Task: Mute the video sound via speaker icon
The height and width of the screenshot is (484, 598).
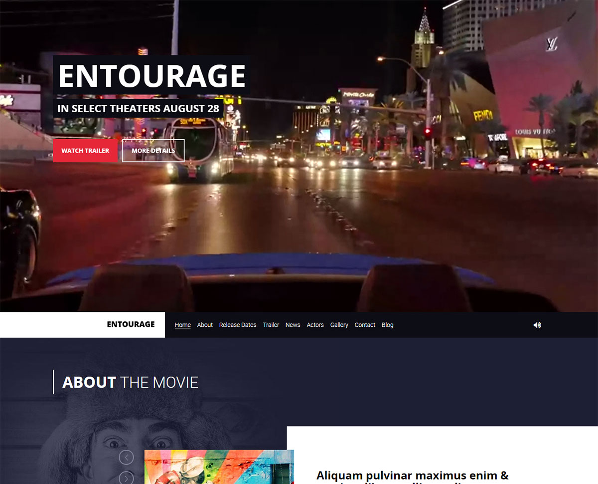Action: click(x=537, y=325)
